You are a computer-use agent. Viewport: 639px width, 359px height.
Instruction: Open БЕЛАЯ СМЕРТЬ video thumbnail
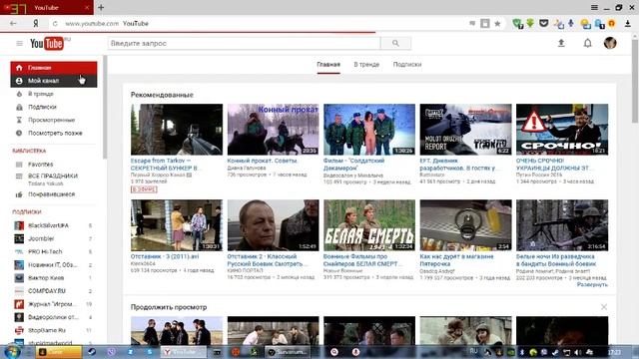click(x=369, y=225)
